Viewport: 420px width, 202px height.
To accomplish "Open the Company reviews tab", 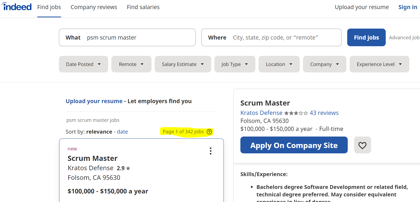I will [x=94, y=7].
